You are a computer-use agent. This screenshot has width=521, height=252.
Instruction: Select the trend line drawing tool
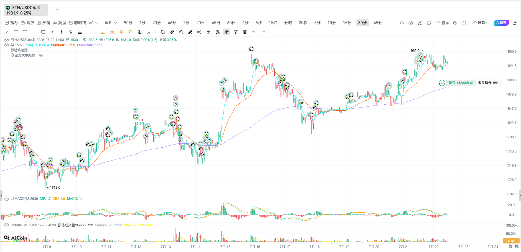7,32
